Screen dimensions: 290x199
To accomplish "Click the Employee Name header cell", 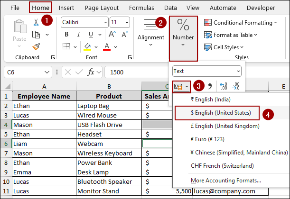I will pyautogui.click(x=44, y=96).
